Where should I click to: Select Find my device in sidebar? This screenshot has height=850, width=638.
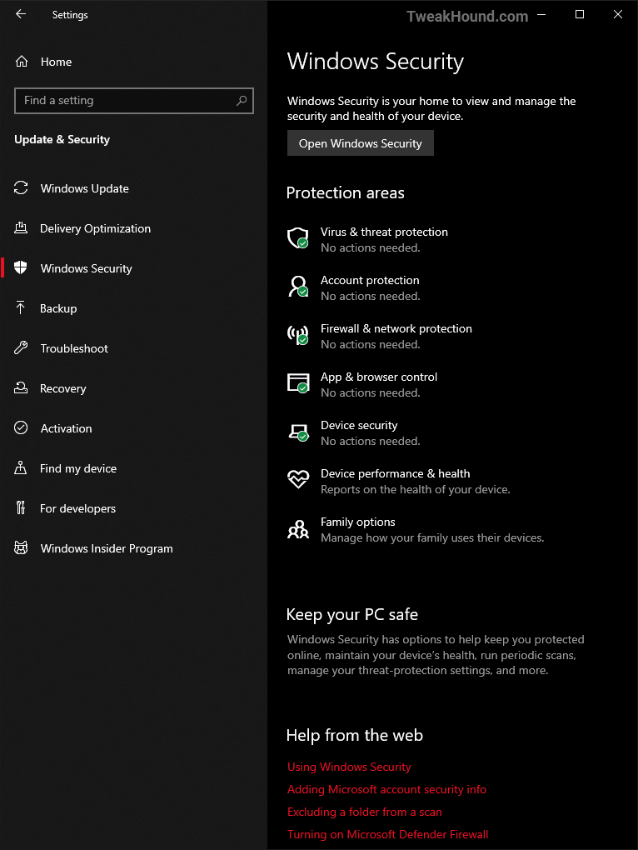tap(78, 468)
